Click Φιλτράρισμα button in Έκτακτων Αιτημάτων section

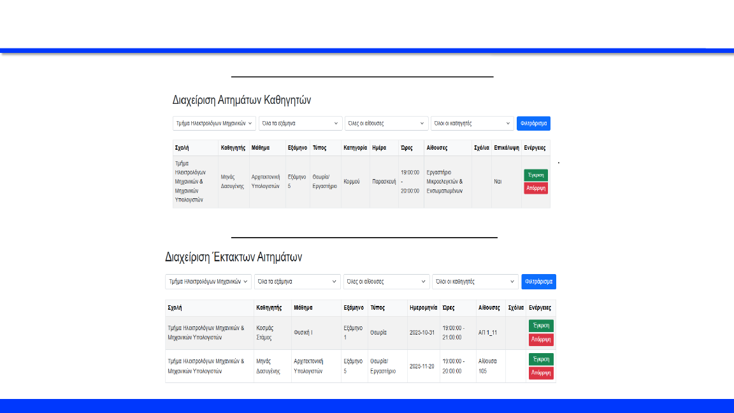(538, 282)
